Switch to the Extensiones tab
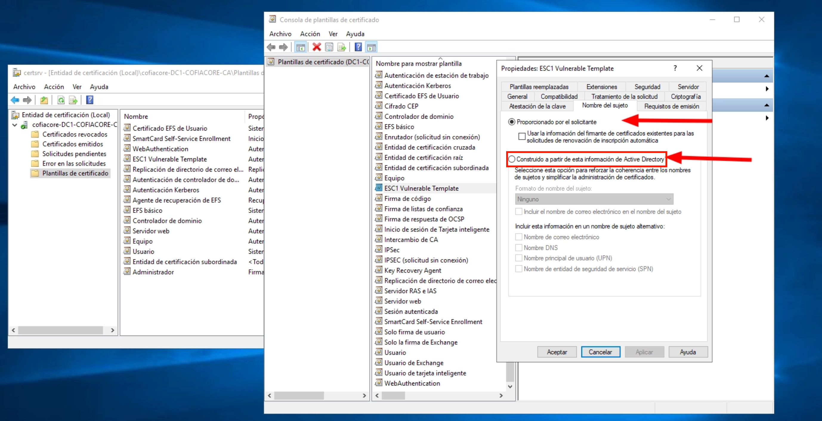Image resolution: width=822 pixels, height=421 pixels. tap(602, 87)
